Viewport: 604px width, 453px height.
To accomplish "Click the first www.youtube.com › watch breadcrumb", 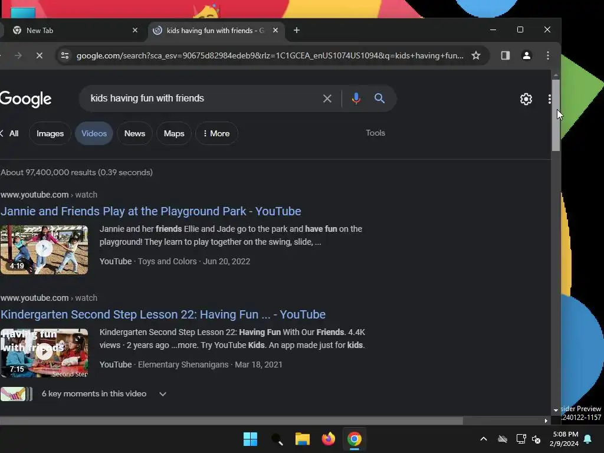I will (49, 195).
